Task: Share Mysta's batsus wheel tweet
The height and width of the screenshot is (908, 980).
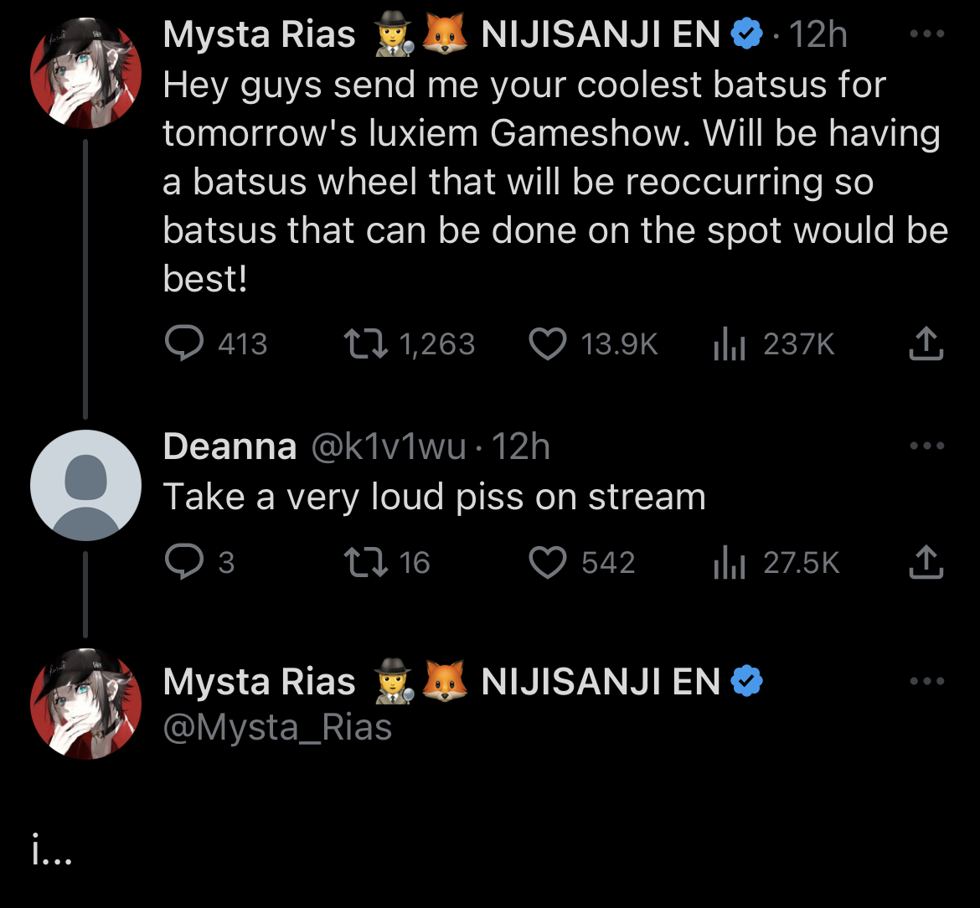Action: (926, 343)
